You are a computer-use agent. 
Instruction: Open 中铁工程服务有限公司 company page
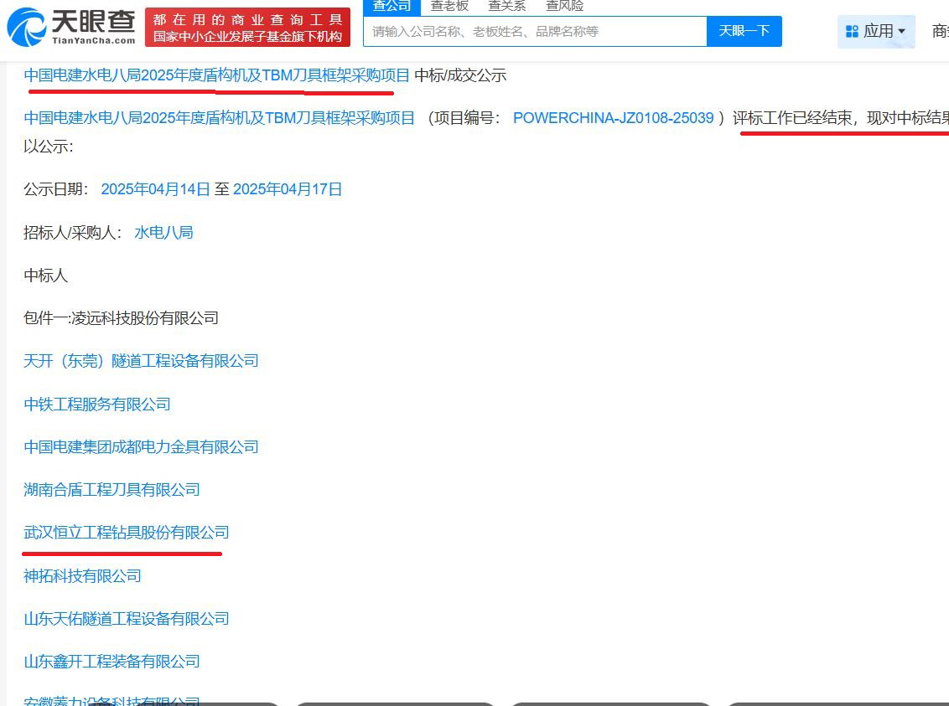pos(97,405)
